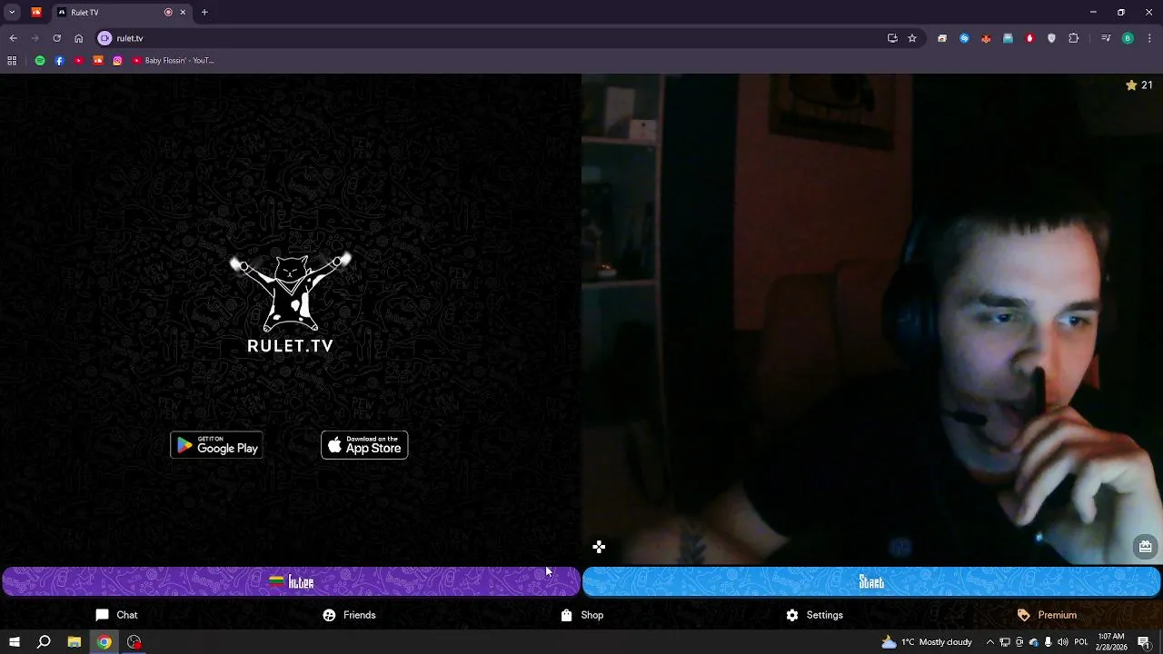The image size is (1163, 654).
Task: Click the shield extension icon
Action: (x=1051, y=38)
